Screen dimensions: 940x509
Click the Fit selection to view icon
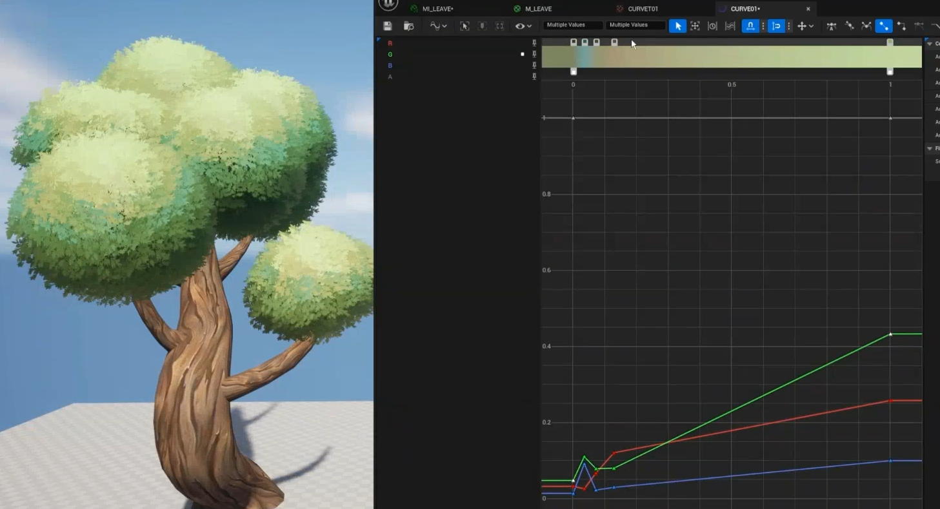[465, 26]
